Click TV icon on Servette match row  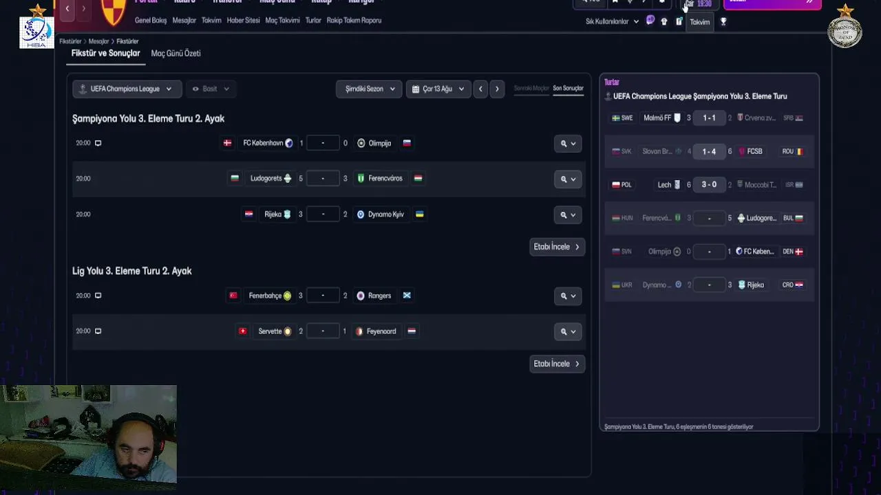[98, 331]
